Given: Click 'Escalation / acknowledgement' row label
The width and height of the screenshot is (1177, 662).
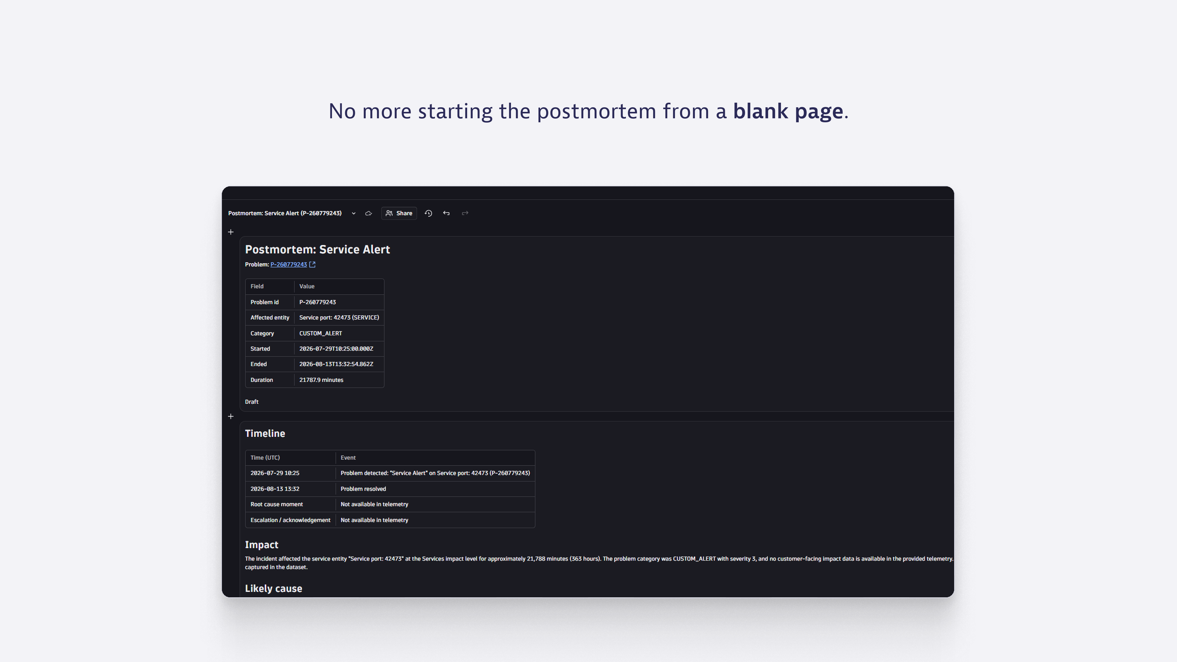Looking at the screenshot, I should (x=290, y=520).
